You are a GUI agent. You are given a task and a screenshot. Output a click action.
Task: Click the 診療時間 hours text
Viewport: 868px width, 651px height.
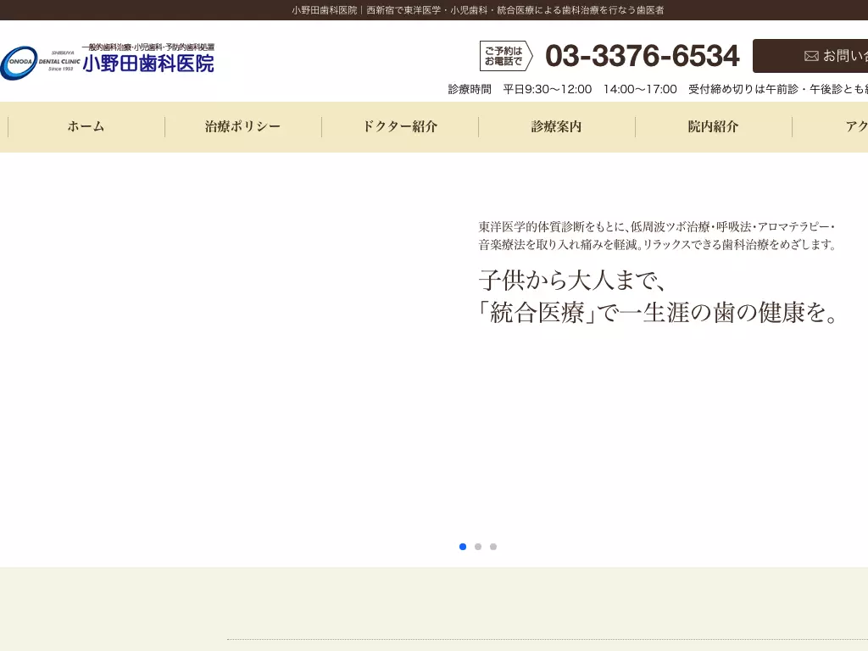(x=658, y=89)
